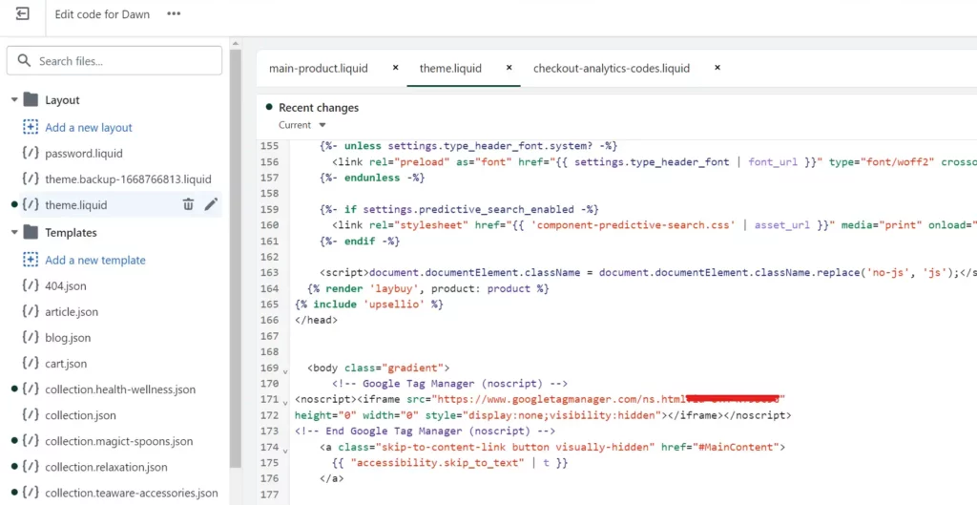
Task: Open collection.health-wellness.json template
Action: pos(120,389)
